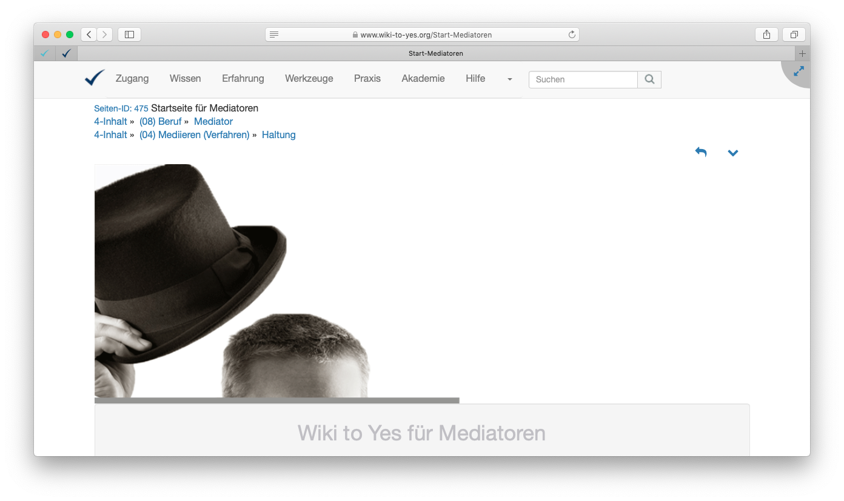The width and height of the screenshot is (844, 501).
Task: Follow the Mediator breadcrumb link
Action: point(213,122)
